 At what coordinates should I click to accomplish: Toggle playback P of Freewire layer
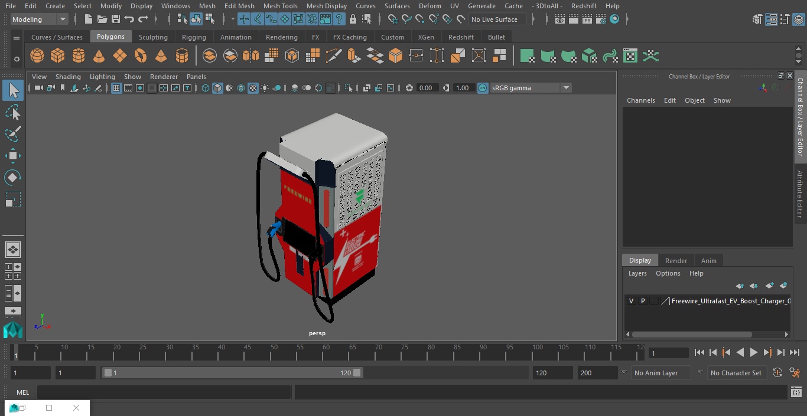643,301
